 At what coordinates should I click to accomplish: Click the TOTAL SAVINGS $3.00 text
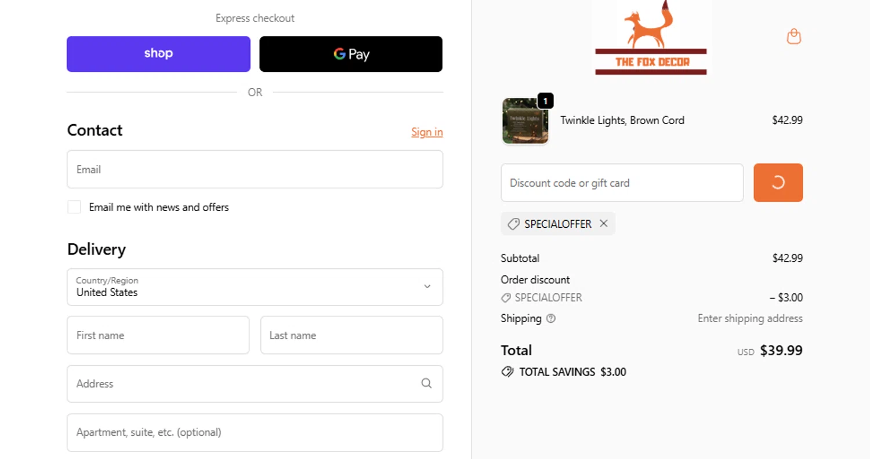point(572,372)
